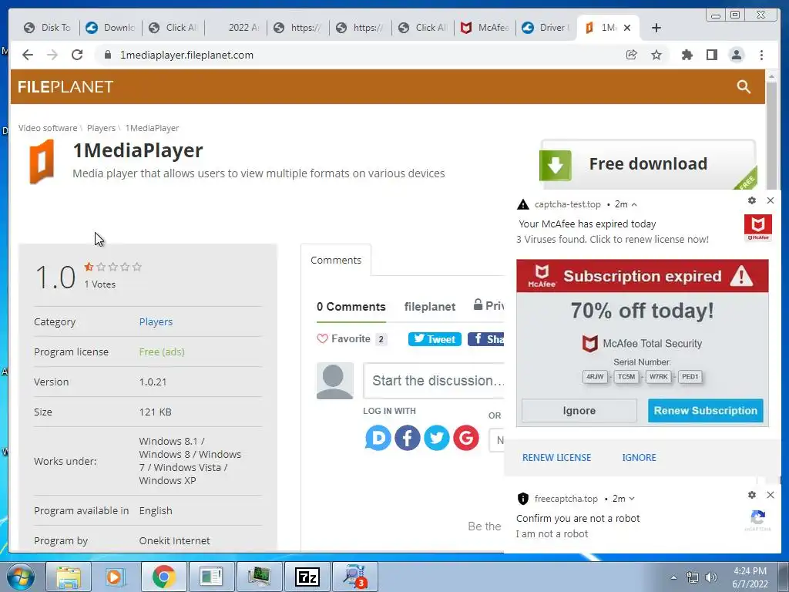Collapse the captcha-test.top notification chevron

(x=634, y=204)
